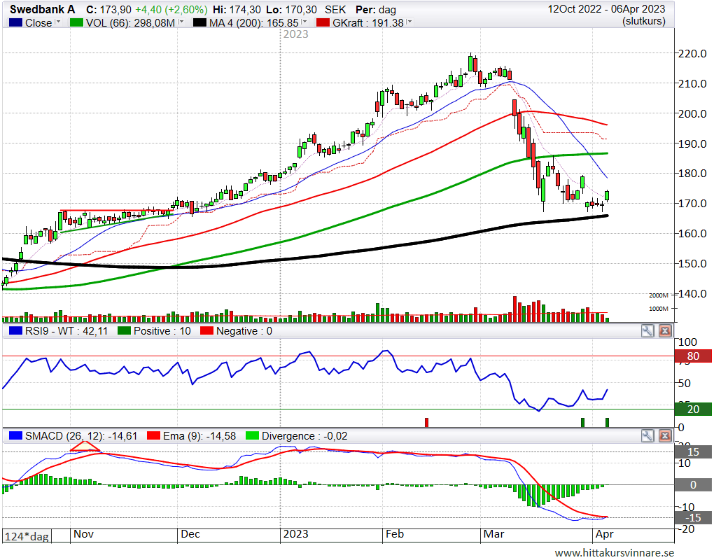Open the www.hittakursvinnare.se link
The image size is (714, 560).
pyautogui.click(x=615, y=553)
